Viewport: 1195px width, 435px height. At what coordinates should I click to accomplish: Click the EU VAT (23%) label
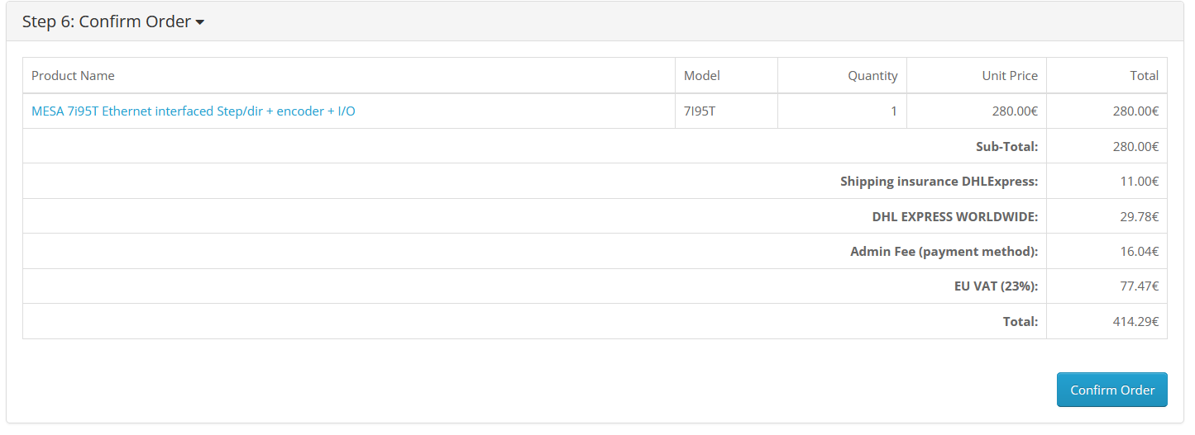pos(996,286)
